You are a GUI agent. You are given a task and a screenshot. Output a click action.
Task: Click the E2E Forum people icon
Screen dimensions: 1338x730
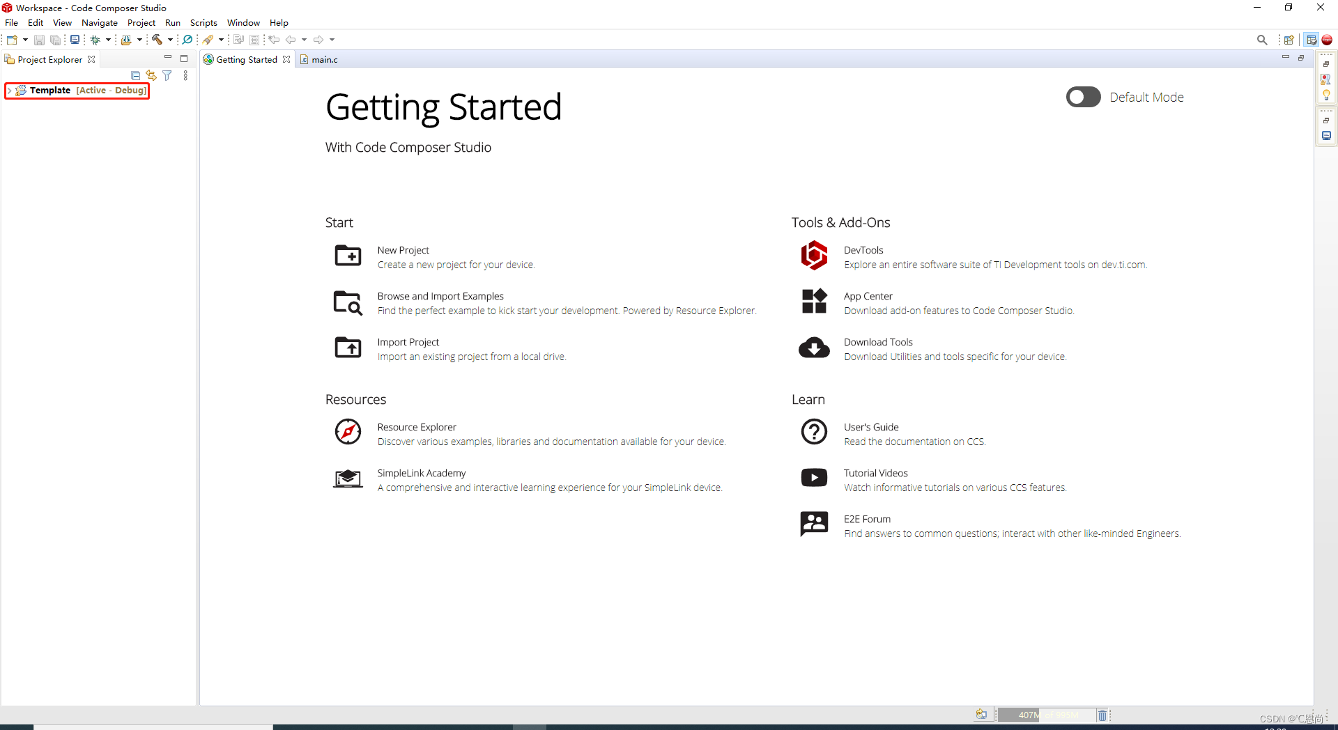814,523
